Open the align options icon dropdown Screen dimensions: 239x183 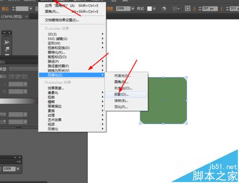(x=176, y=9)
